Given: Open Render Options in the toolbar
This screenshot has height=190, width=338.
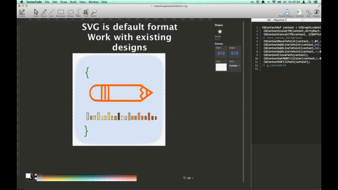Looking at the screenshot, I should point(286,13).
